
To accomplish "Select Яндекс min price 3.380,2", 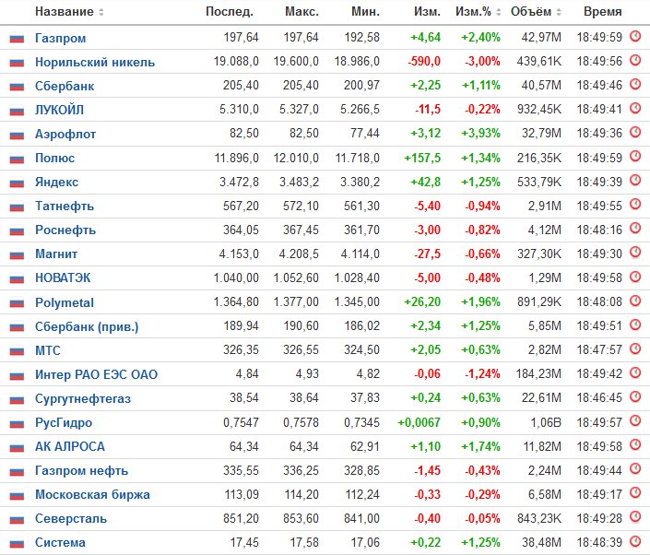I will coord(360,182).
